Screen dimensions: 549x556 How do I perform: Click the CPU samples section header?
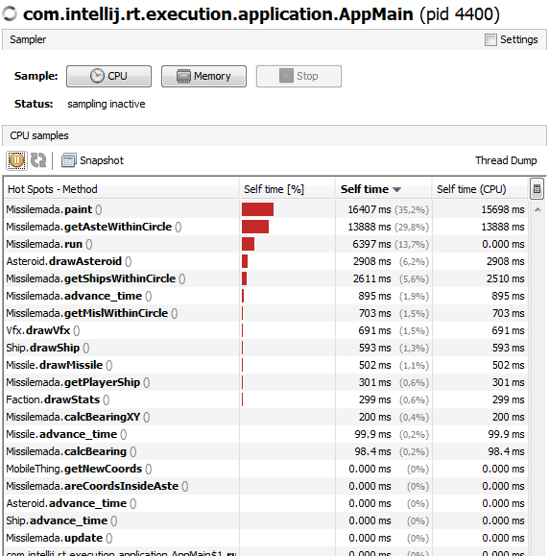point(274,135)
